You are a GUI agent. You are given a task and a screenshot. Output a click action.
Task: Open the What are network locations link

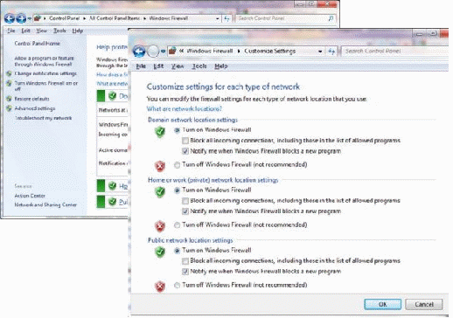click(184, 109)
